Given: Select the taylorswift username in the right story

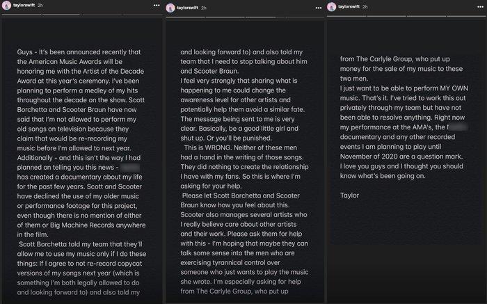Looking at the screenshot, I should (x=349, y=6).
